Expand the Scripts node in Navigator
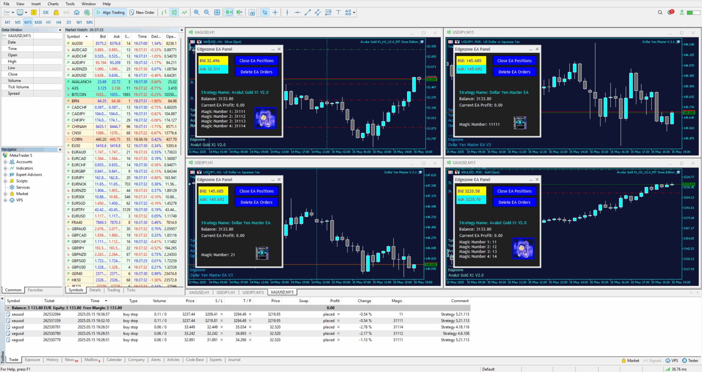The image size is (702, 372). click(x=5, y=181)
